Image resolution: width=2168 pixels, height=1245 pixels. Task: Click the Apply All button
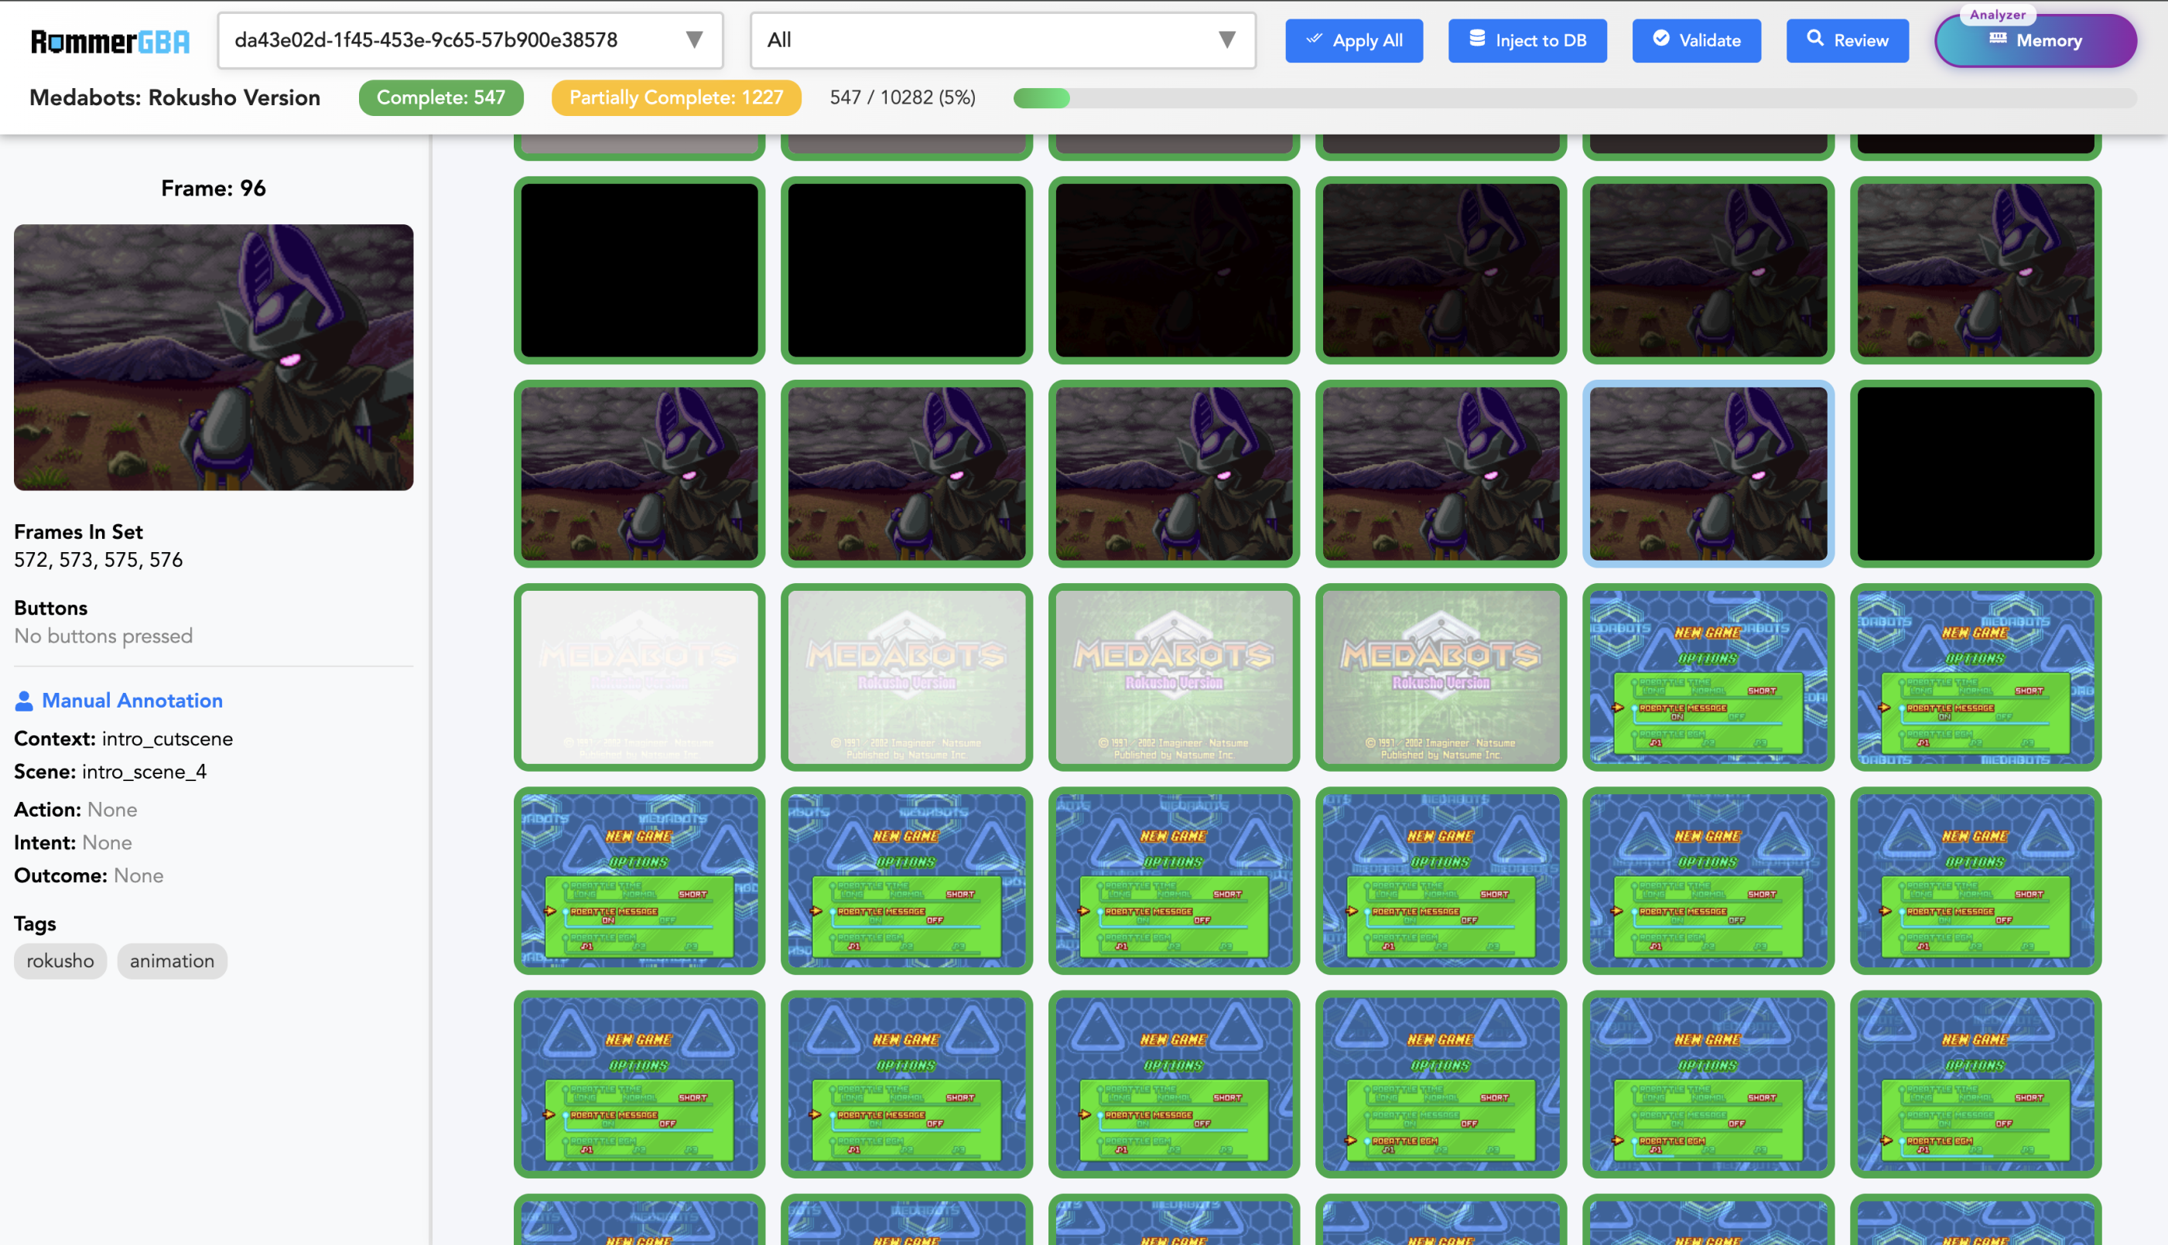pos(1353,40)
